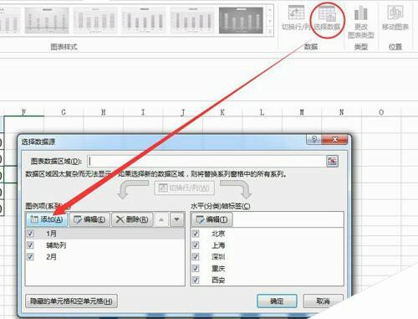This screenshot has height=319, width=418.
Task: Uncheck the 2月 series checkbox
Action: pyautogui.click(x=30, y=256)
